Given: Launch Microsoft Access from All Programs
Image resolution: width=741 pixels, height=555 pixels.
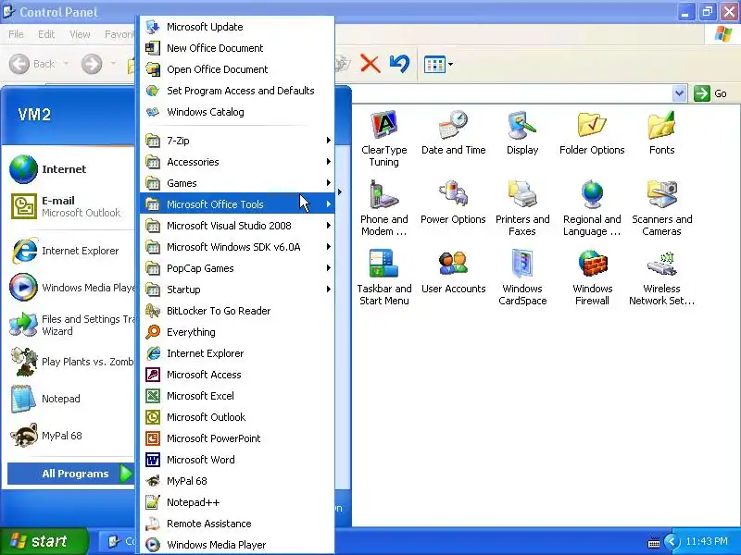Looking at the screenshot, I should [x=237, y=375].
